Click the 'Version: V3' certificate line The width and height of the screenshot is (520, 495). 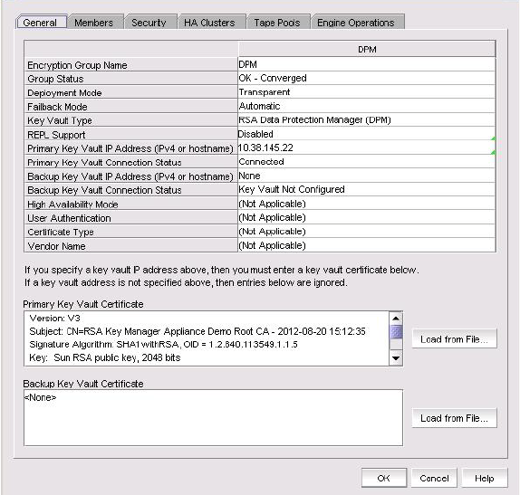click(x=54, y=318)
